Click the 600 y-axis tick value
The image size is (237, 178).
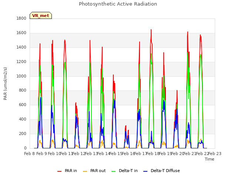click(x=23, y=105)
